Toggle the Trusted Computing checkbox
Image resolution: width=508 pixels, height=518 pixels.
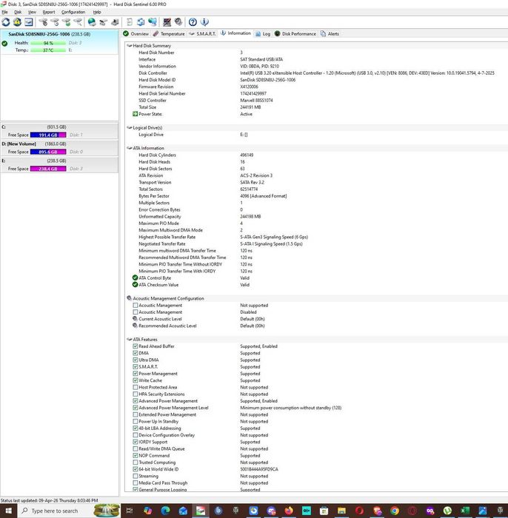pyautogui.click(x=136, y=462)
